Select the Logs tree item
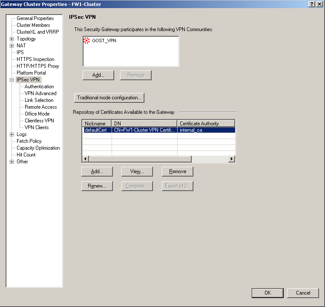Screen dimensions: 325x307 pos(22,134)
